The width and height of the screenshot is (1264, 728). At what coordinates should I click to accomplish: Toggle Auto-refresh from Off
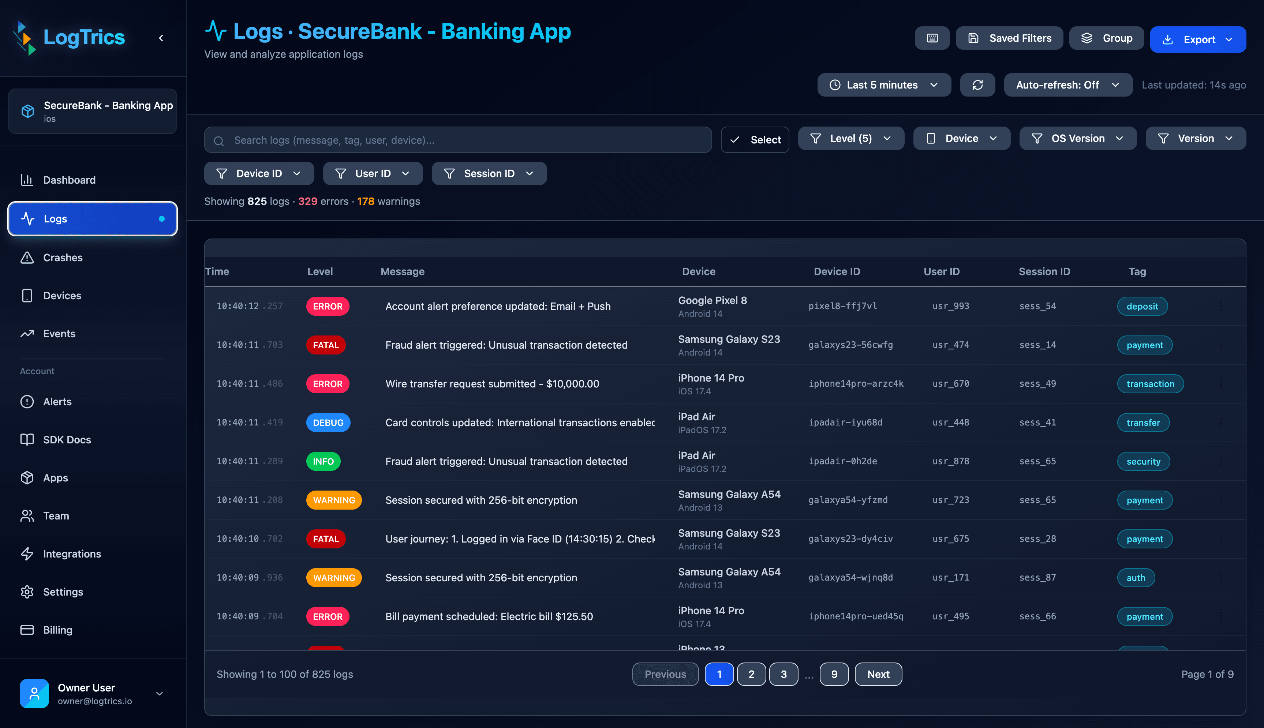(x=1068, y=85)
